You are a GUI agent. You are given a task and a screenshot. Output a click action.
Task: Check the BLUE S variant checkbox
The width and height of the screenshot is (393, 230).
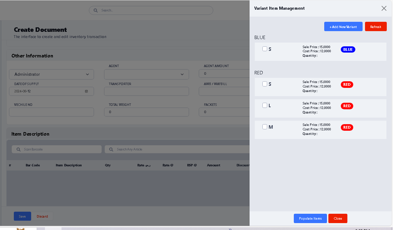click(x=265, y=49)
